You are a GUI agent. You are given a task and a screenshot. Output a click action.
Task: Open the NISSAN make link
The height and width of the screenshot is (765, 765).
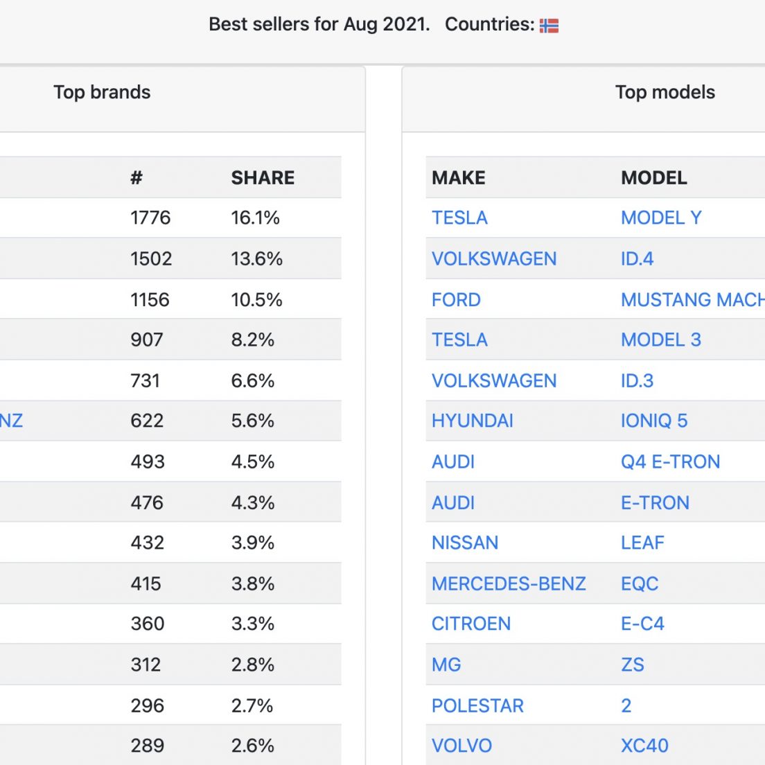[x=465, y=543]
